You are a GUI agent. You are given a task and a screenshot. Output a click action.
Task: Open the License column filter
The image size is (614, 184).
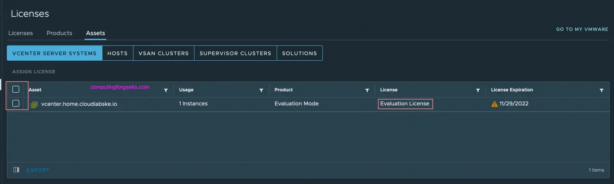[478, 91]
